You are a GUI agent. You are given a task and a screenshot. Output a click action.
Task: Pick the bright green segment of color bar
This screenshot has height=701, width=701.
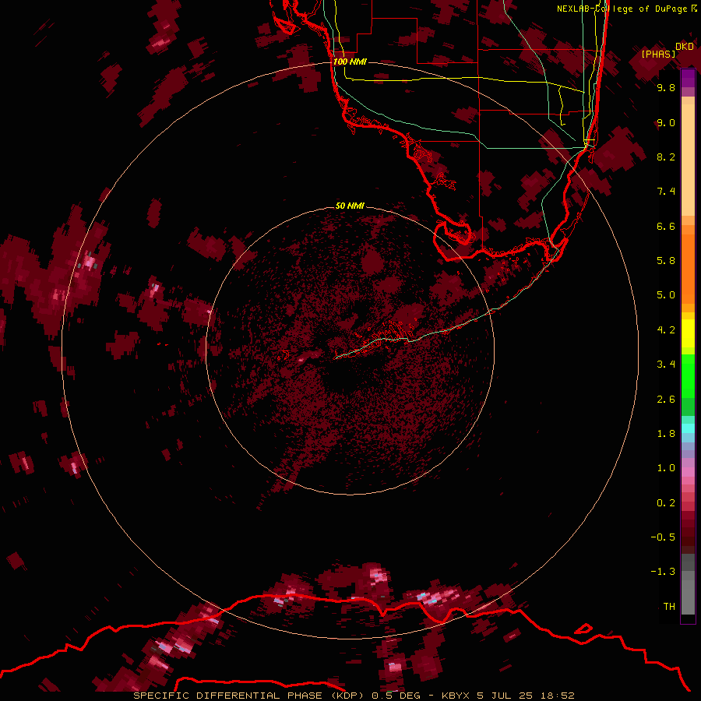click(688, 378)
